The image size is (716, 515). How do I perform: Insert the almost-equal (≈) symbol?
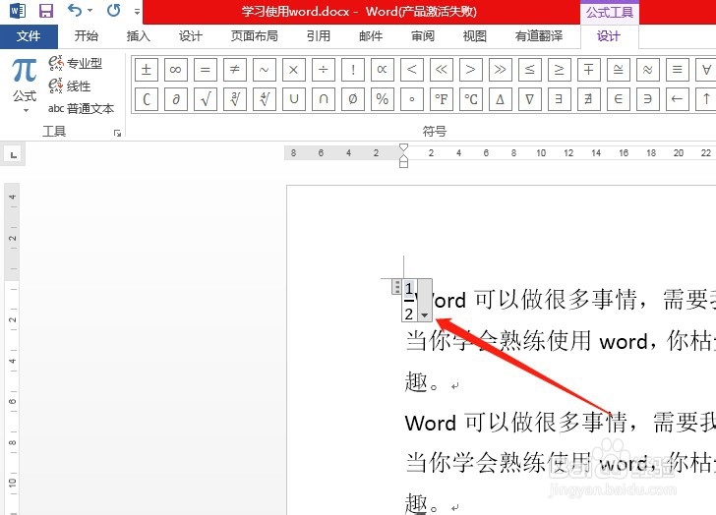click(x=647, y=70)
